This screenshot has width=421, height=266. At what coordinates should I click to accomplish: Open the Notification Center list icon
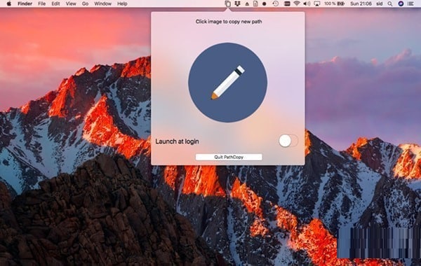coord(410,3)
